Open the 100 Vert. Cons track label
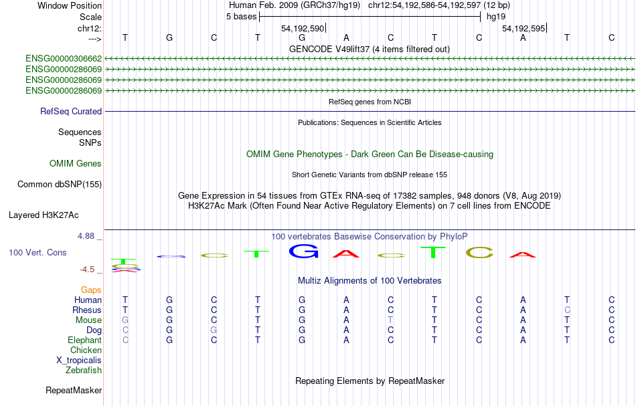636x406 pixels. coord(37,252)
